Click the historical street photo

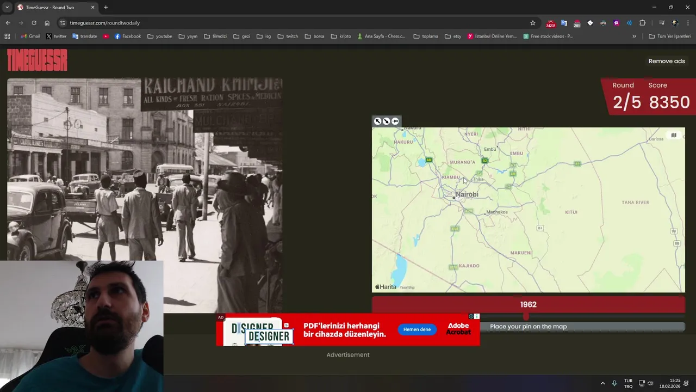click(145, 195)
